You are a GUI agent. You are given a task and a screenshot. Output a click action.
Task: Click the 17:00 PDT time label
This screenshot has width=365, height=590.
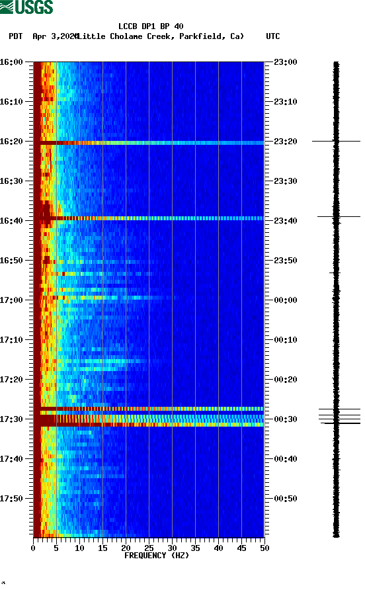[11, 300]
